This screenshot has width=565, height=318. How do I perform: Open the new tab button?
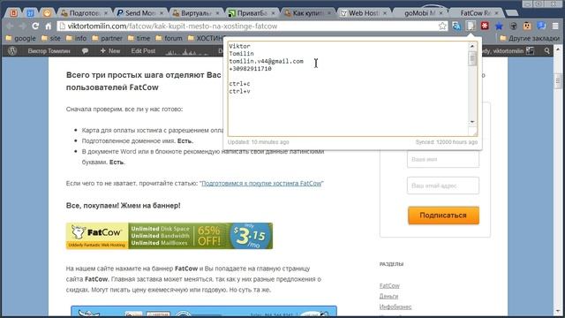(x=512, y=13)
